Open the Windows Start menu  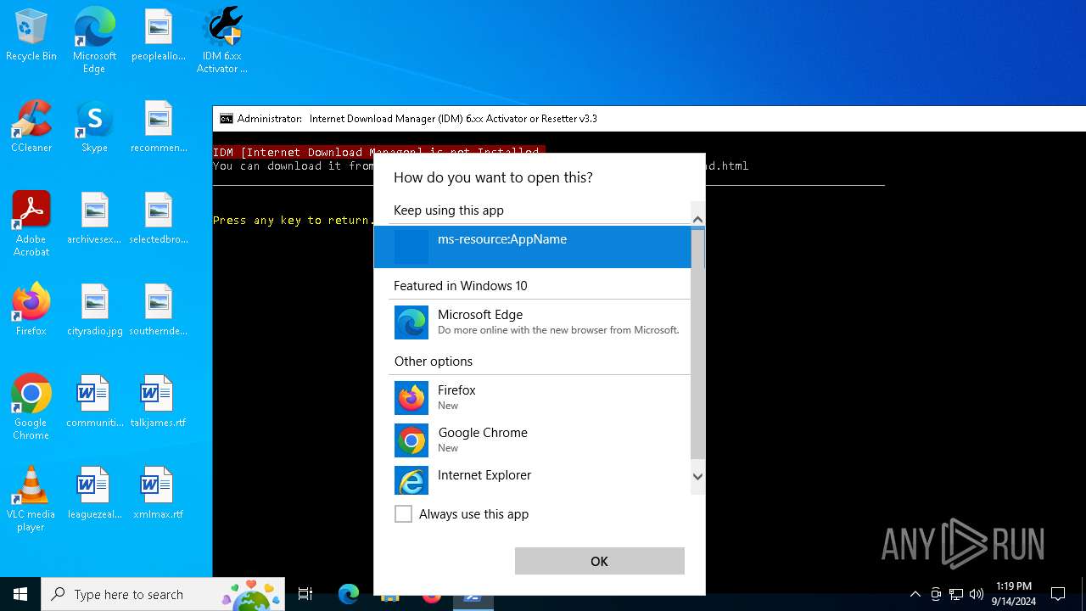point(20,594)
